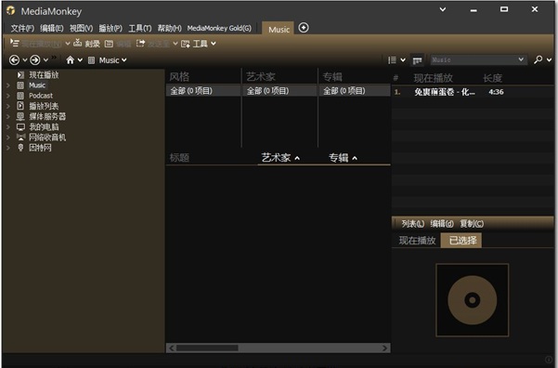Select 全部 (0 项目) under 艺术家
The image size is (558, 368).
click(x=279, y=91)
